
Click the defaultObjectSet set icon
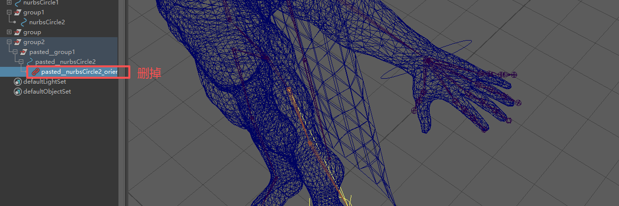17,92
